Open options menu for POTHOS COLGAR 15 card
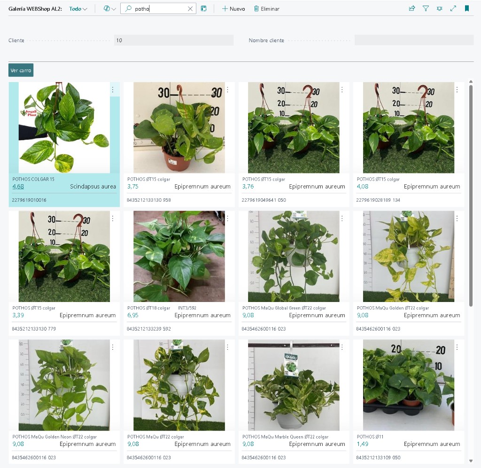 pyautogui.click(x=113, y=90)
